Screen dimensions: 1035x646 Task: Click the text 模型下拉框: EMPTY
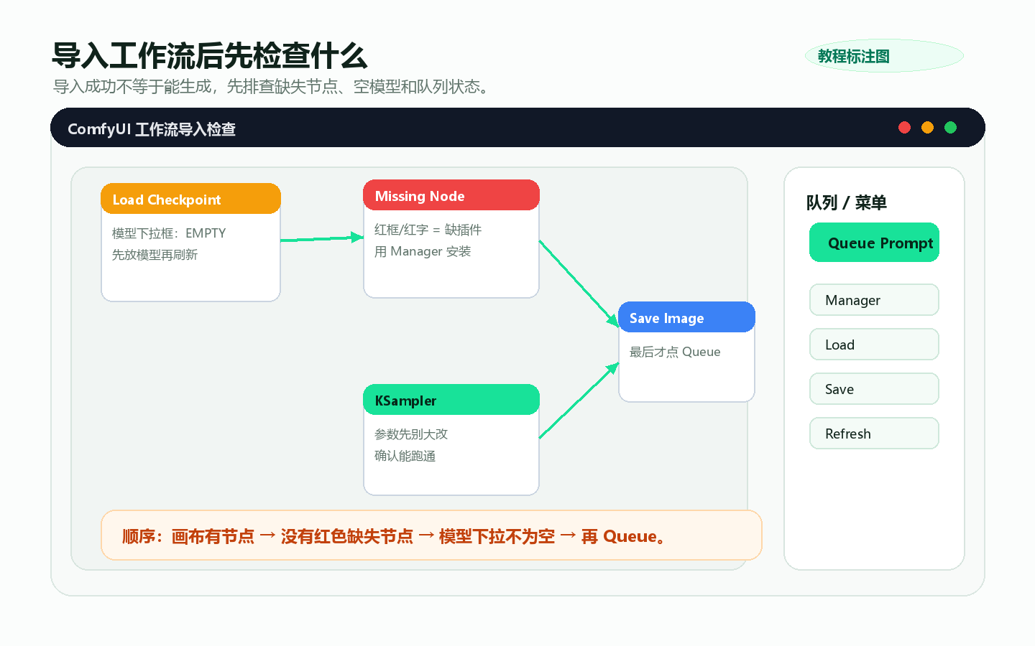pyautogui.click(x=169, y=233)
